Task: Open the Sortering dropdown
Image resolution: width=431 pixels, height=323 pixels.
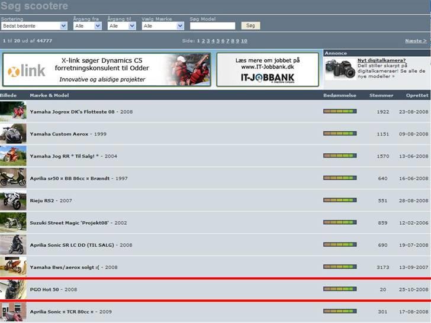Action: (x=34, y=26)
